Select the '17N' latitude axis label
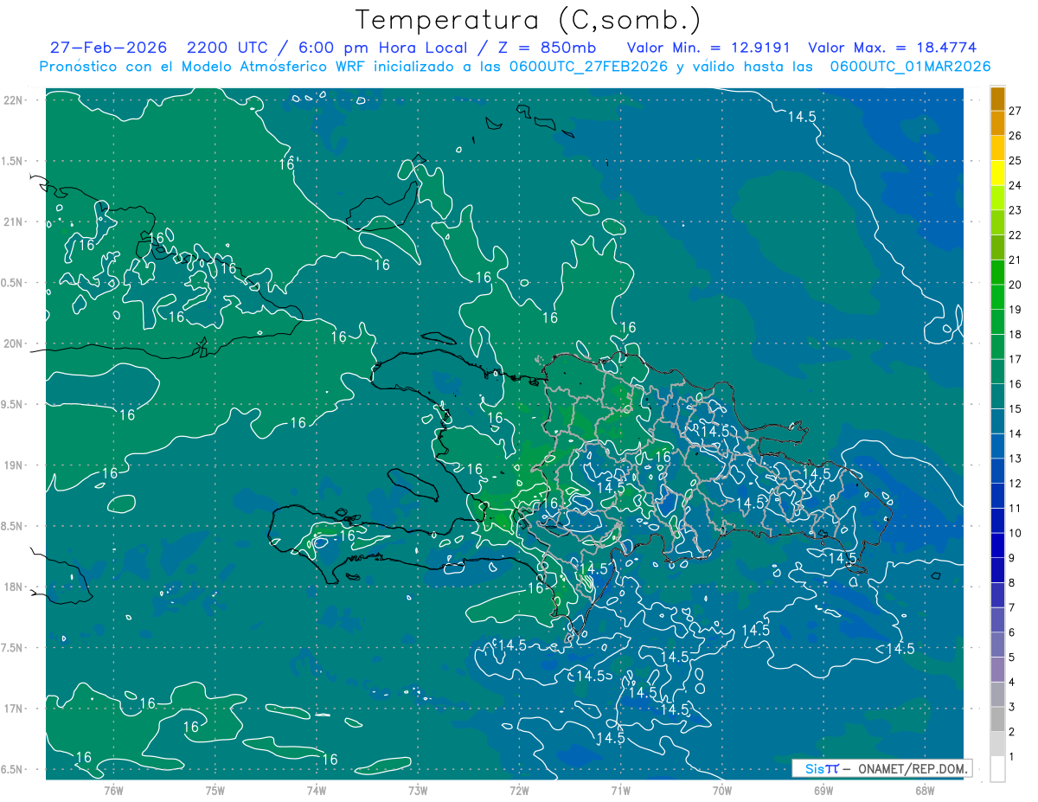This screenshot has height=802, width=1038. [x=14, y=709]
